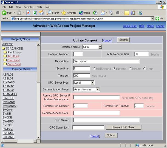
Task: Stop page loading with the red X icon
Action: tap(28, 13)
